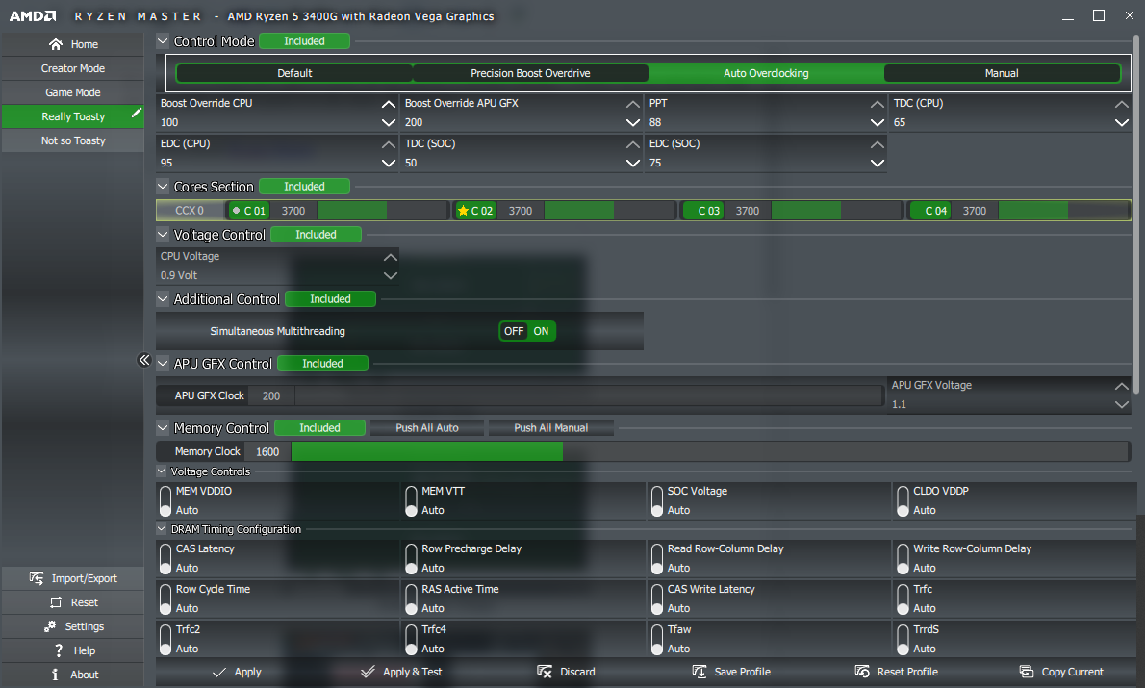The height and width of the screenshot is (688, 1145).
Task: Decrease TDC (CPU) with down arrow
Action: point(1122,123)
